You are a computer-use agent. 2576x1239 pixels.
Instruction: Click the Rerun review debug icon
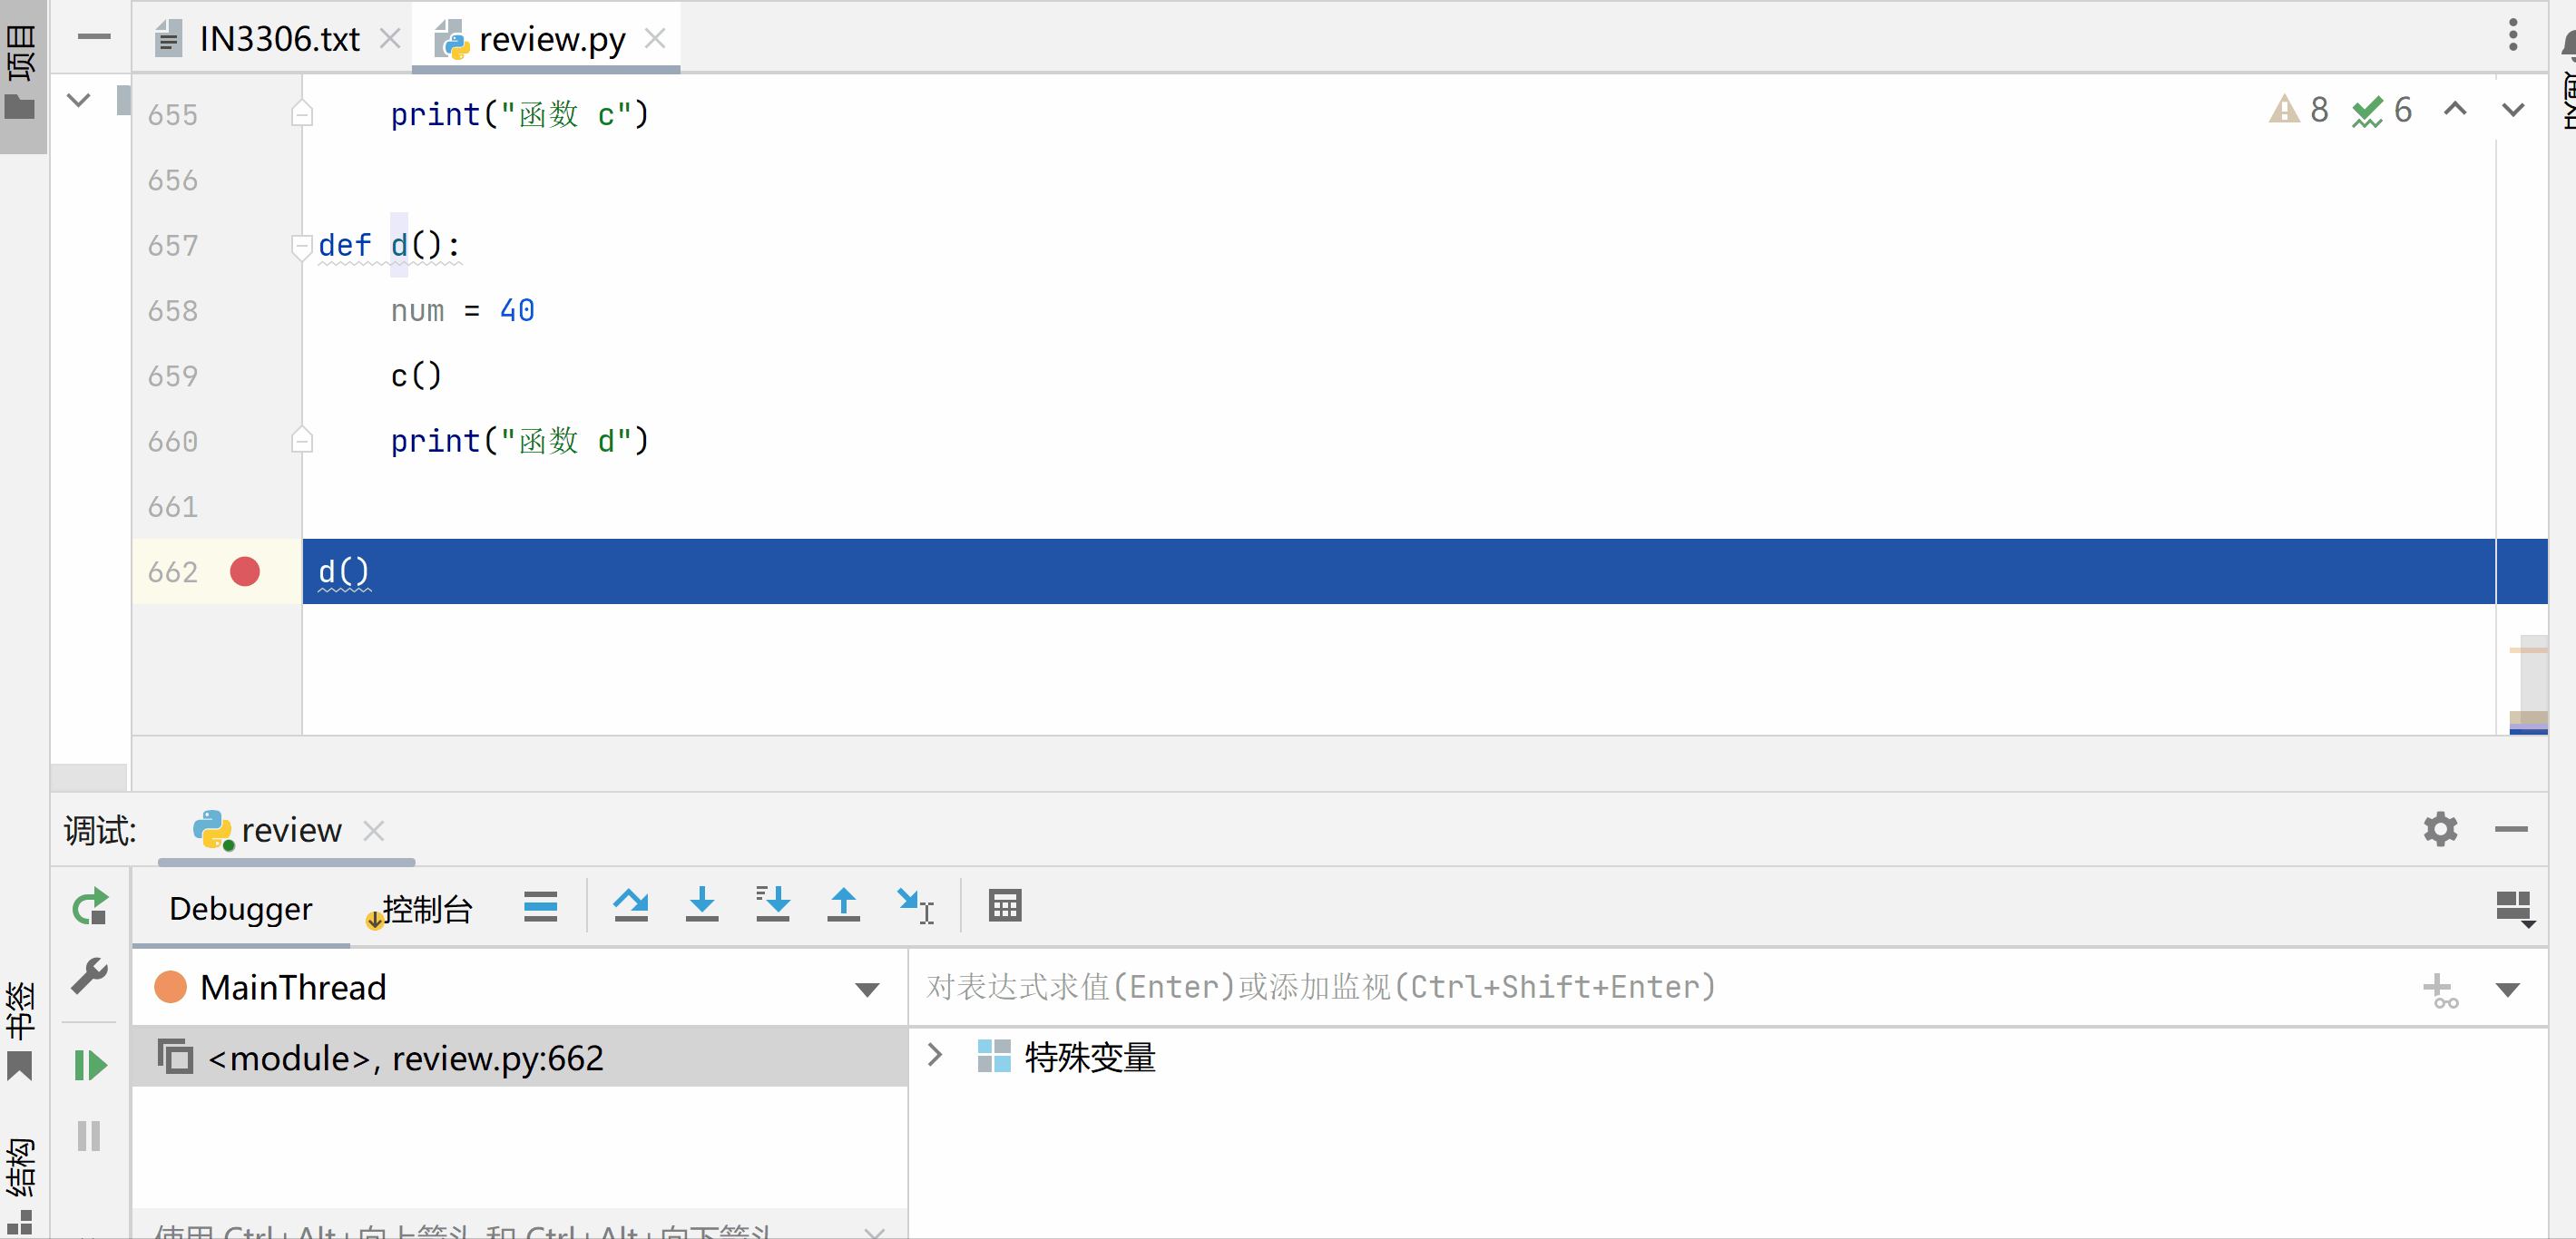tap(90, 907)
